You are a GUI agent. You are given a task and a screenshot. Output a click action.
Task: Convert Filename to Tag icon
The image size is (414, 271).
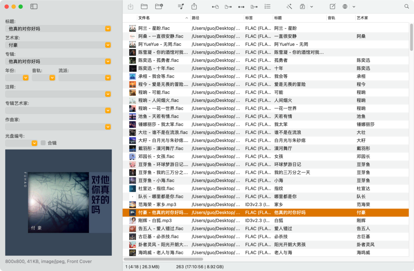coord(228,7)
